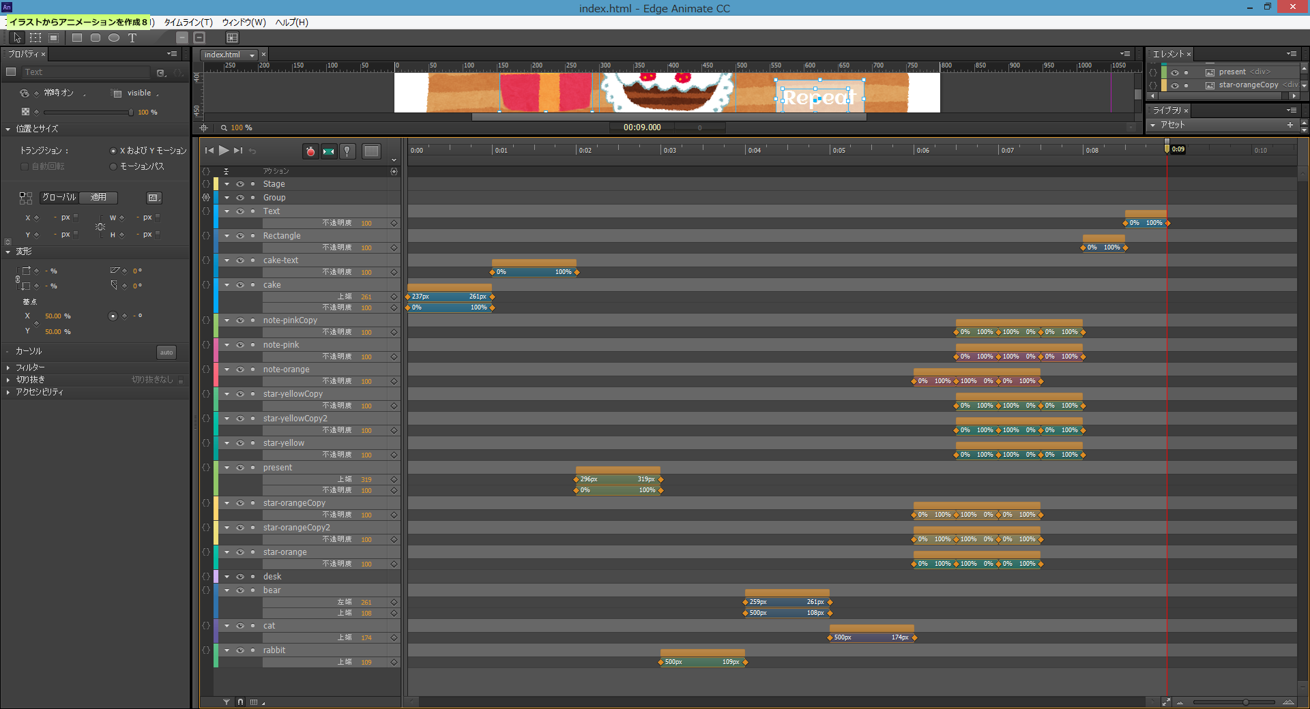
Task: Toggle the Auto-Keyframe stopwatch button
Action: (x=310, y=151)
